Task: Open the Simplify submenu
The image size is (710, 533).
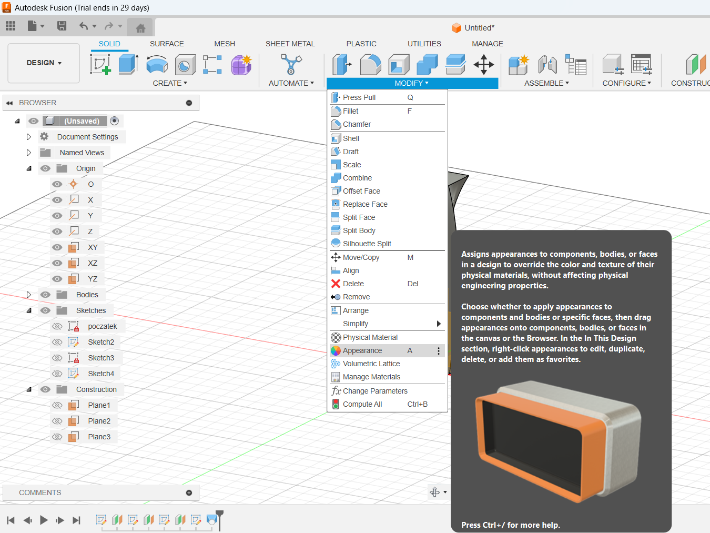Action: point(386,324)
